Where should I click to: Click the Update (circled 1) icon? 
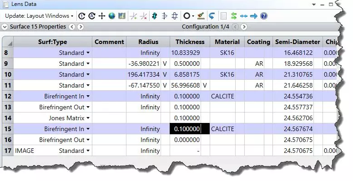[82, 16]
